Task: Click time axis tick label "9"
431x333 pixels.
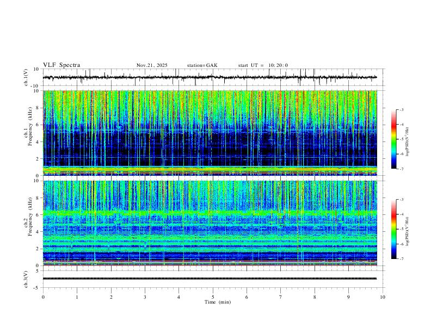Action: click(348, 297)
